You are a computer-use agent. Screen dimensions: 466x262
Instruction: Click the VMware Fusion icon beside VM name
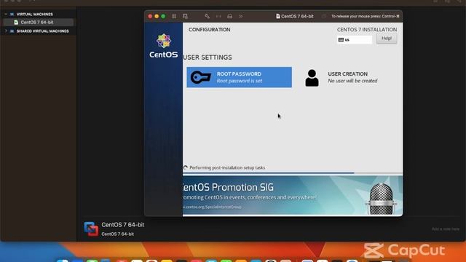click(91, 229)
